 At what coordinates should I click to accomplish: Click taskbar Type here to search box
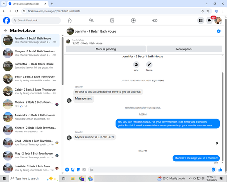pyautogui.click(x=34, y=178)
